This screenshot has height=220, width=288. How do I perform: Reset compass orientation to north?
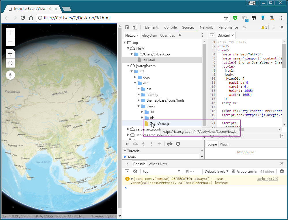tap(10, 75)
